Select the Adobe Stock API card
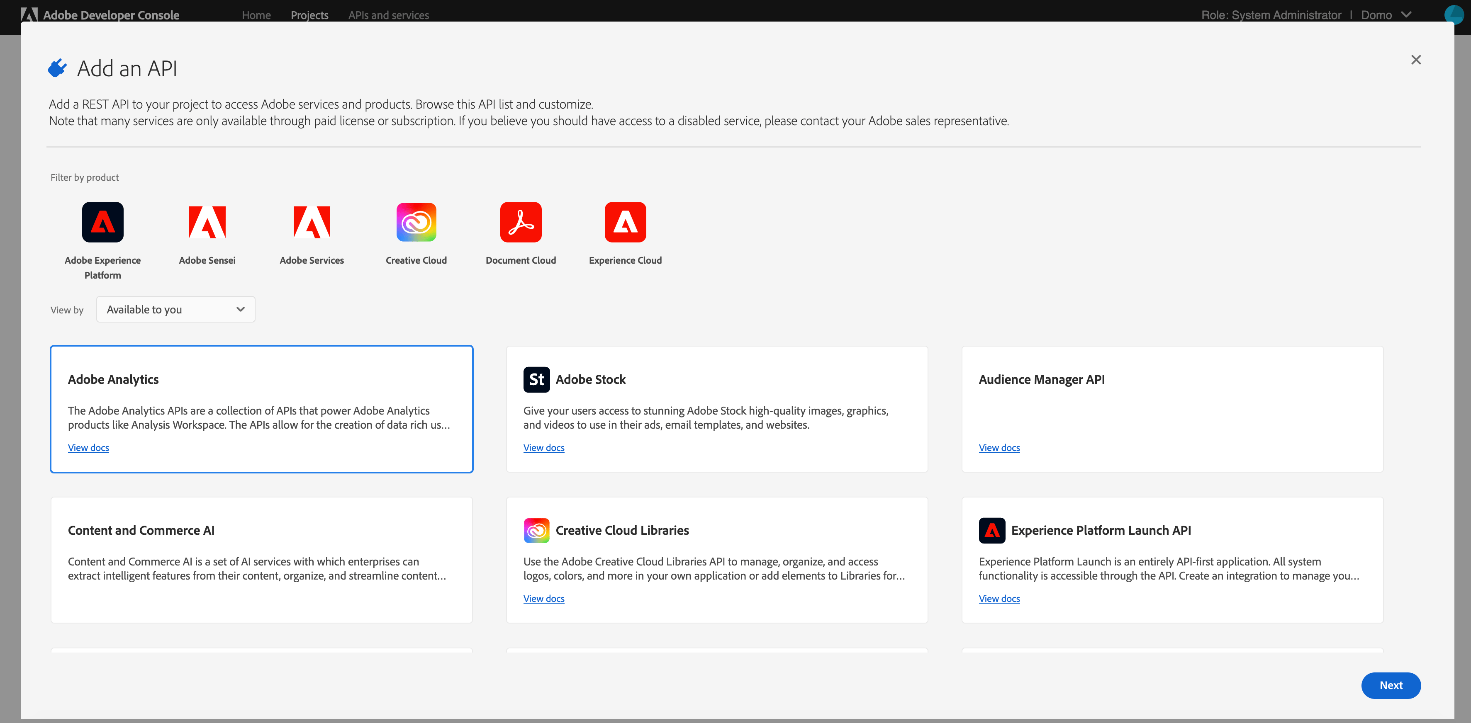 pyautogui.click(x=717, y=409)
